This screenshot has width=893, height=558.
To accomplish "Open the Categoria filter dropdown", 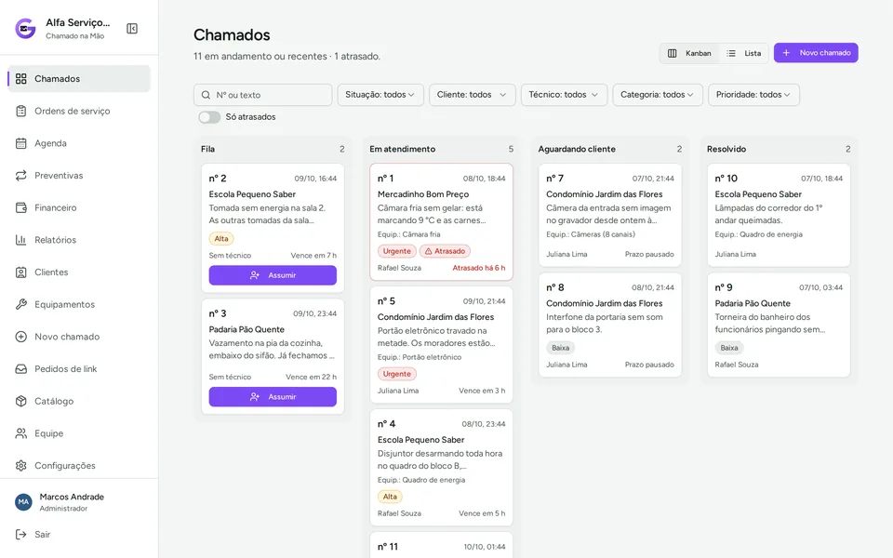I will [x=658, y=95].
